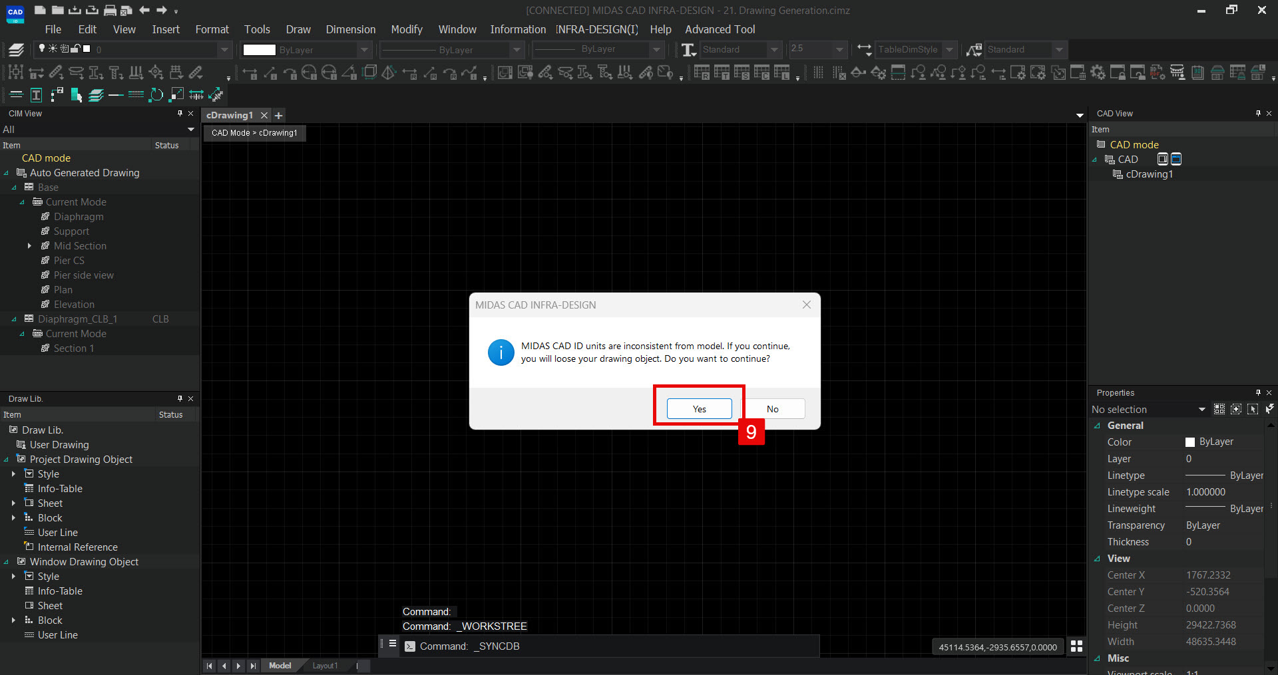Click No in the warning dialog
The height and width of the screenshot is (675, 1278).
click(x=772, y=409)
